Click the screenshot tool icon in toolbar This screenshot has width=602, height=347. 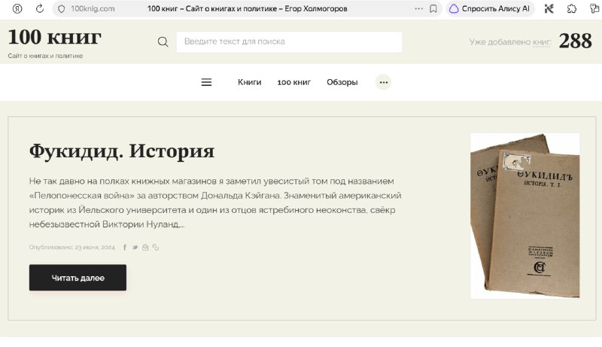(x=549, y=9)
